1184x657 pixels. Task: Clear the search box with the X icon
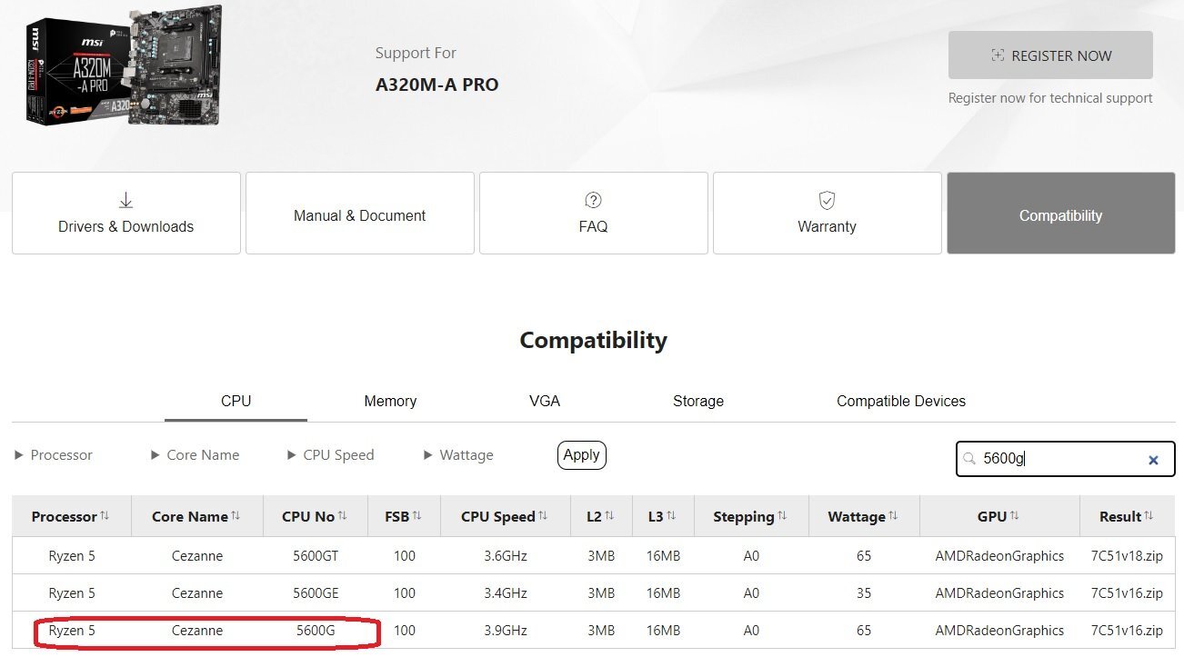click(x=1153, y=460)
